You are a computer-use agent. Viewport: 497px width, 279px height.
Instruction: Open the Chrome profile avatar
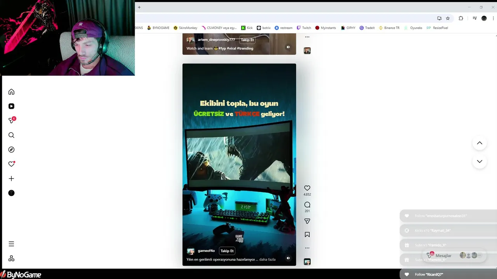click(x=484, y=18)
